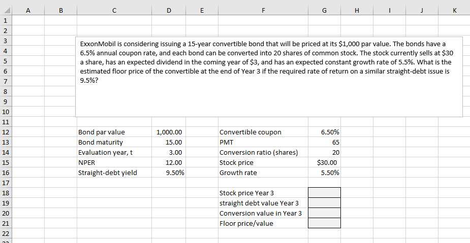The width and height of the screenshot is (470, 243).
Task: Select column F header
Action: tap(263, 11)
